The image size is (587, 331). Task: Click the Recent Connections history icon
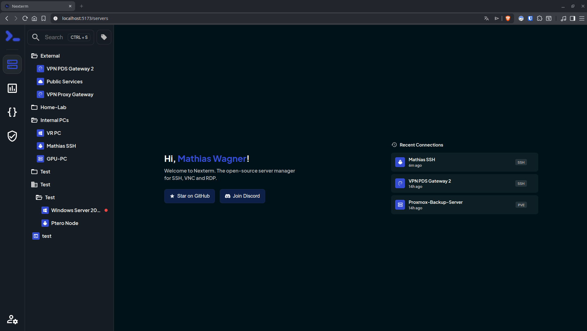pyautogui.click(x=394, y=145)
